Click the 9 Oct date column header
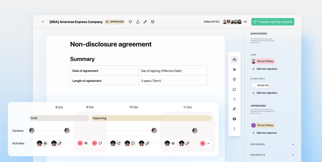Screen dimensions: 322x162 [x=90, y=107]
